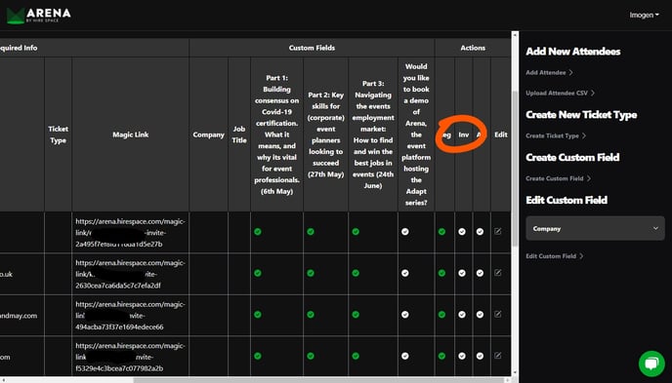Toggle the Inv column check in 2630cea7 row
Image resolution: width=672 pixels, height=383 pixels.
pos(462,273)
